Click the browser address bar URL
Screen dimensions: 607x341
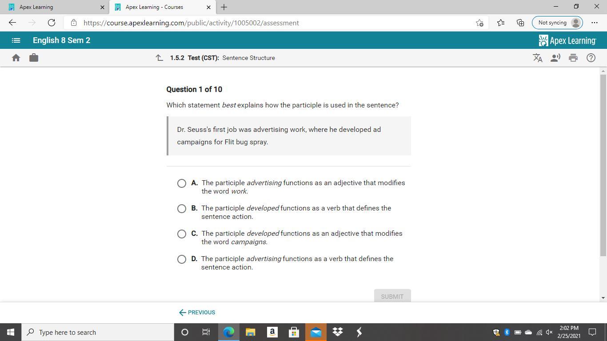pos(191,23)
